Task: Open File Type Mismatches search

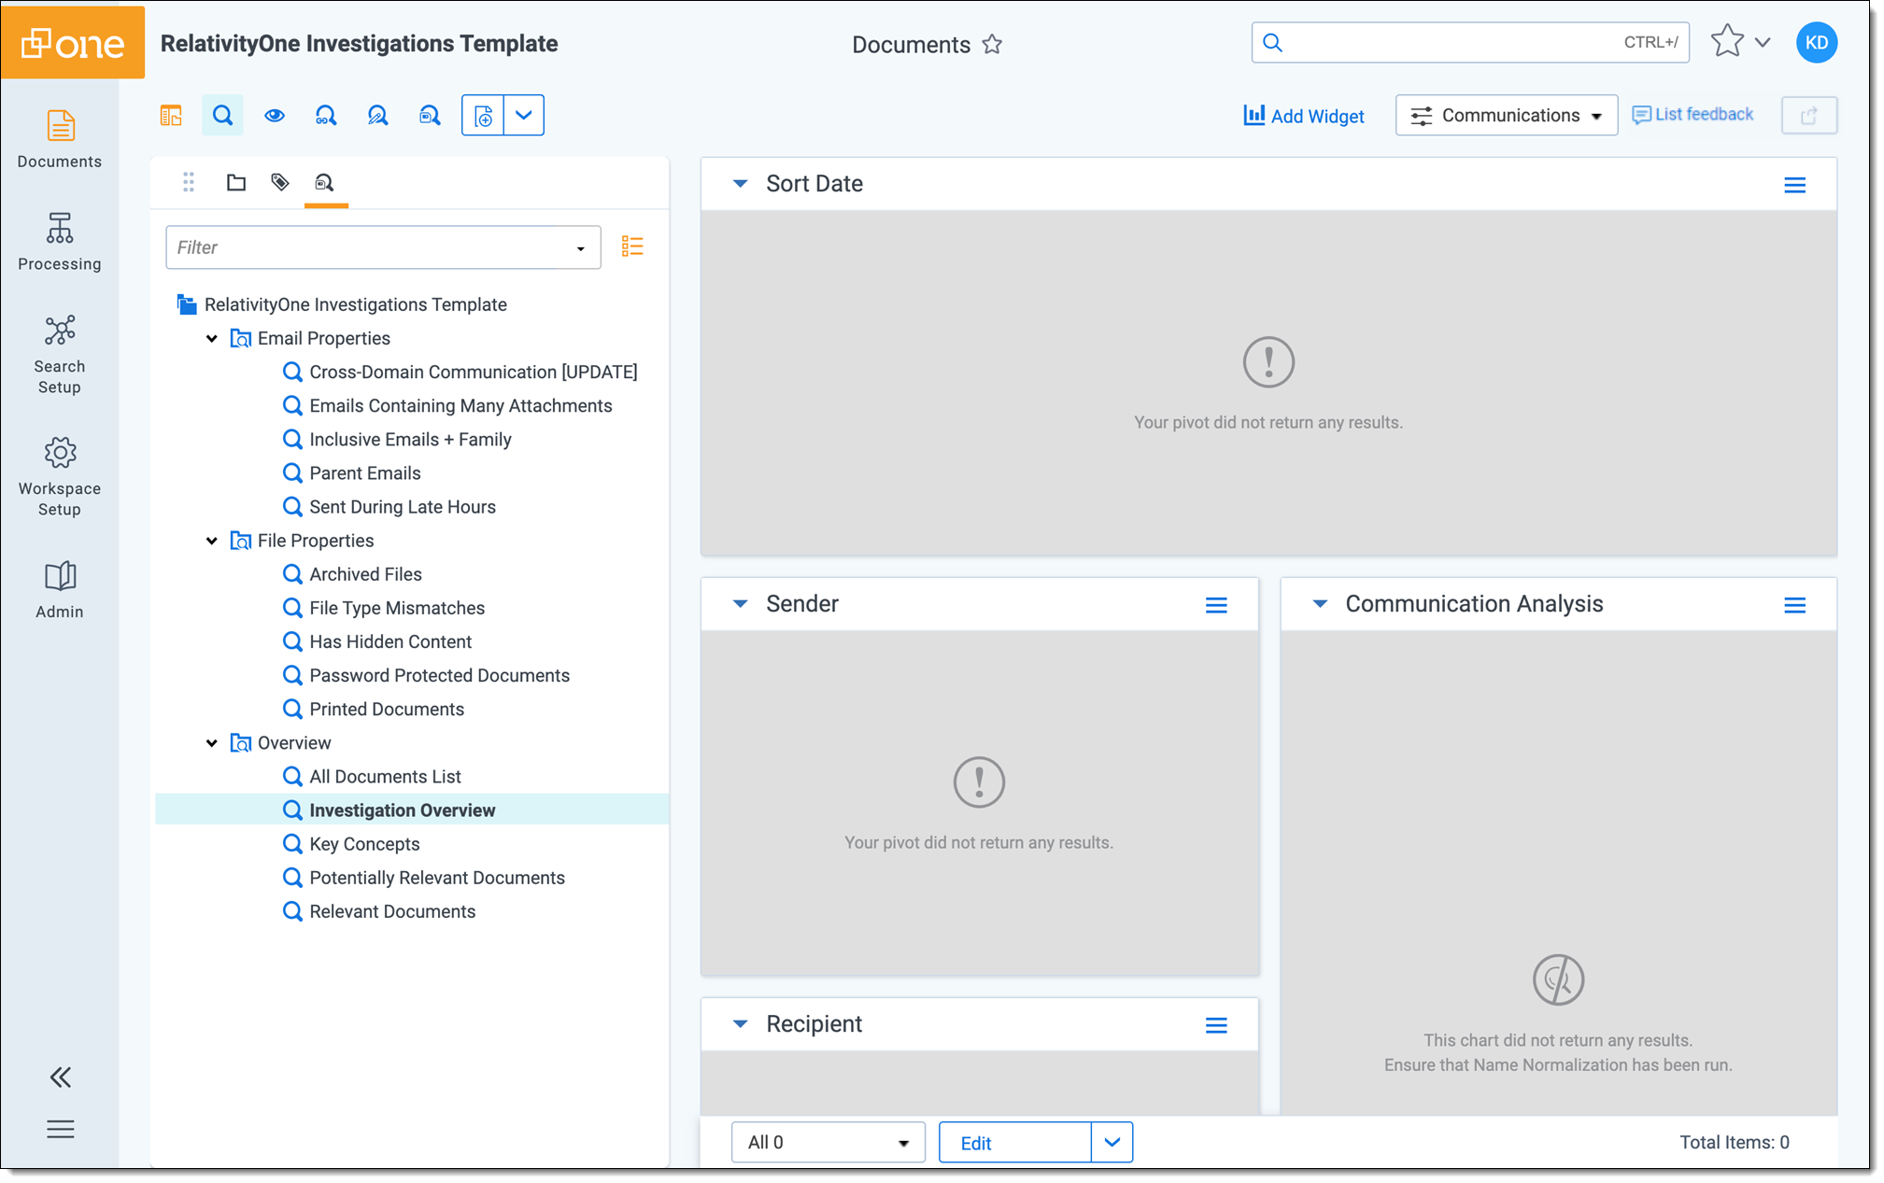Action: [x=396, y=608]
